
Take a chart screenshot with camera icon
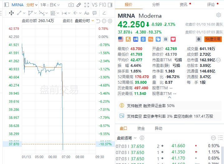pos(71,5)
